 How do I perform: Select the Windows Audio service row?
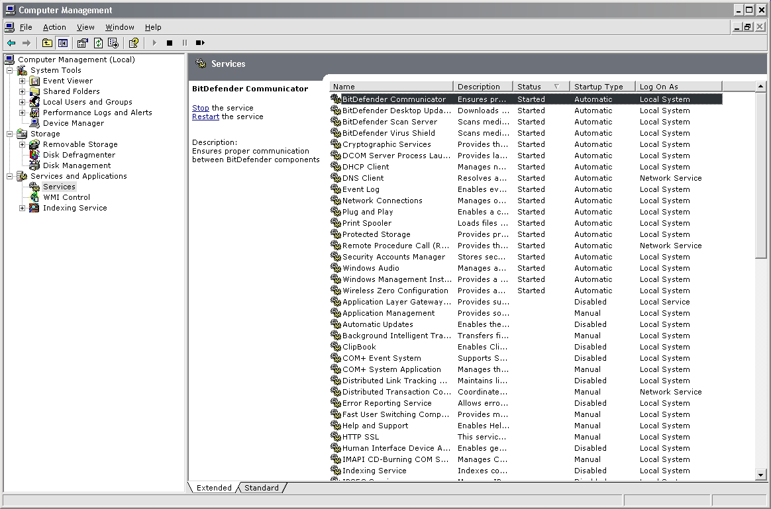[526, 268]
